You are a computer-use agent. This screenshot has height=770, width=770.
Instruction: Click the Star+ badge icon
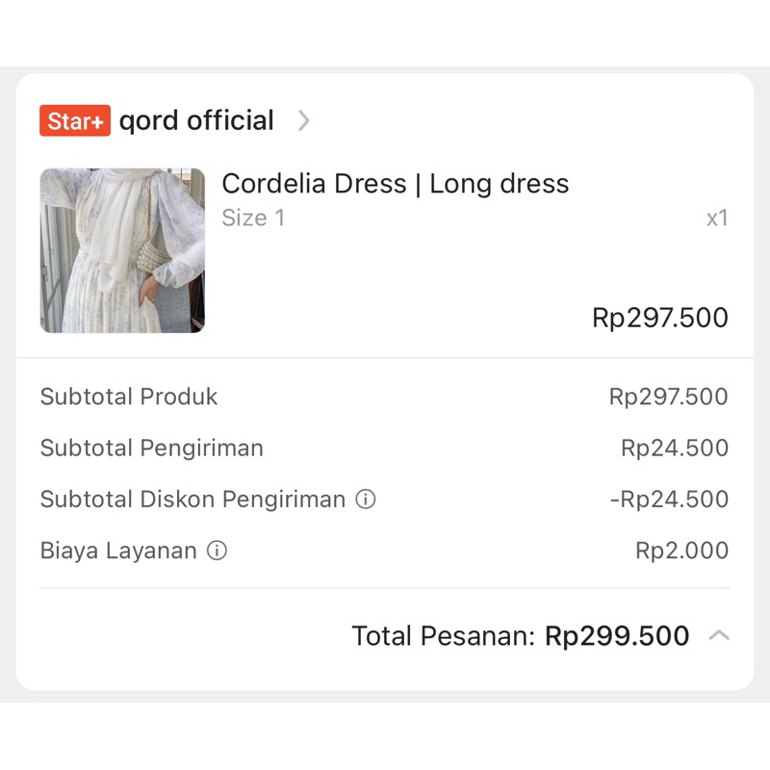tap(74, 120)
